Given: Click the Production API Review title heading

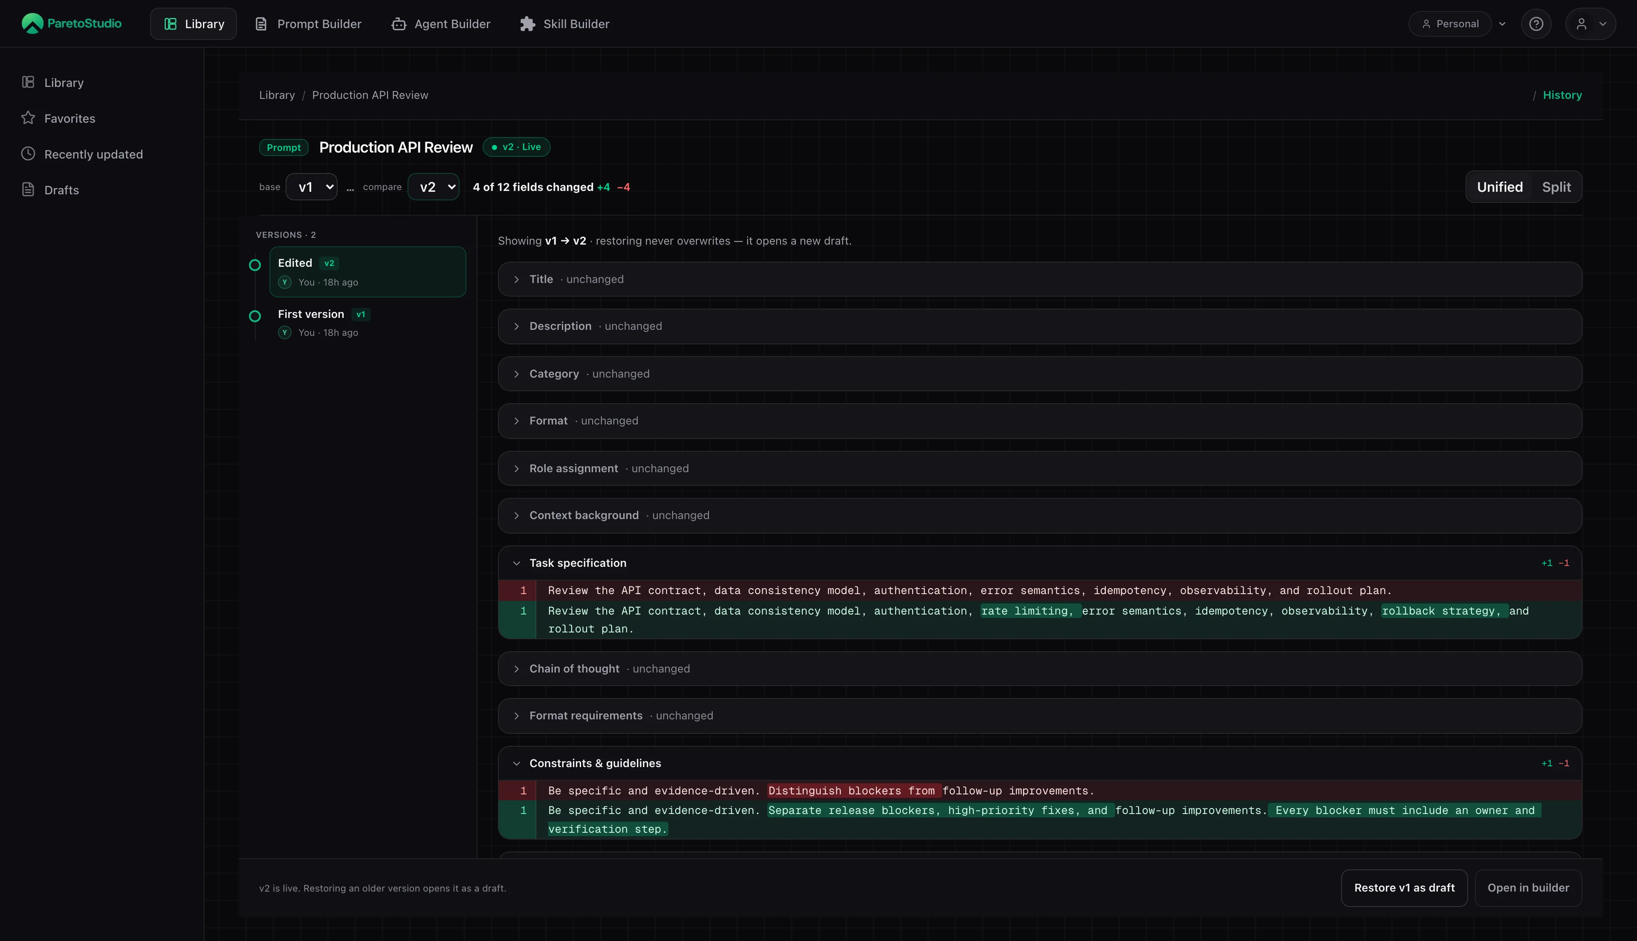Looking at the screenshot, I should click(x=396, y=147).
